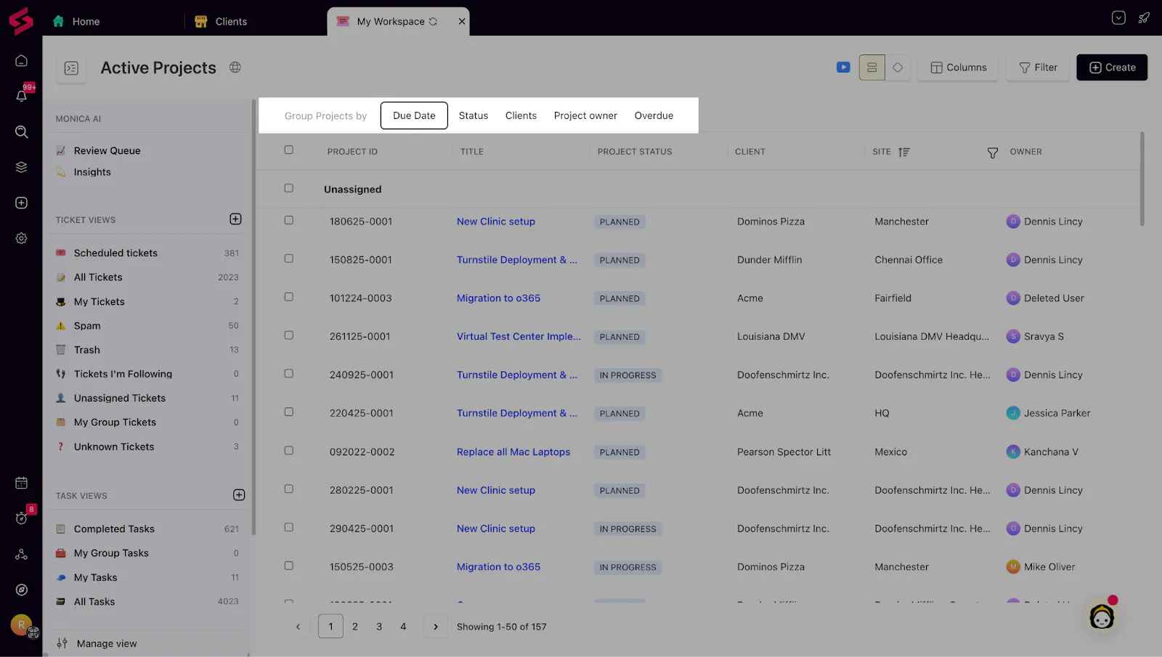The height and width of the screenshot is (657, 1162).
Task: Open settings gear in the left rail
Action: [x=22, y=238]
